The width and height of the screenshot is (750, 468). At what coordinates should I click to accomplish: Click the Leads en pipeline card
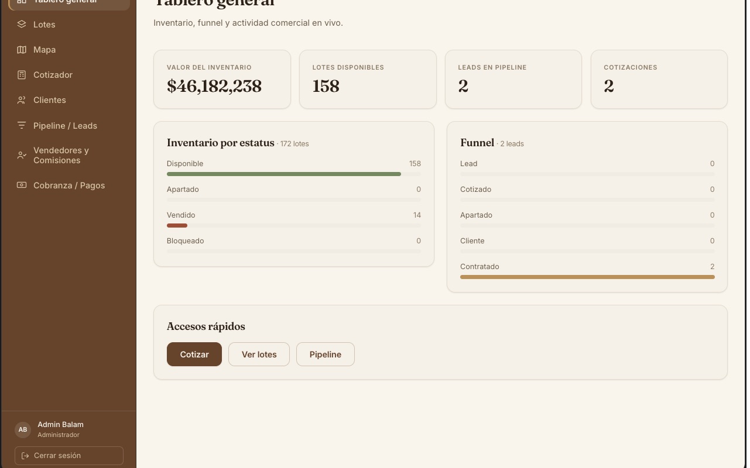coord(513,79)
